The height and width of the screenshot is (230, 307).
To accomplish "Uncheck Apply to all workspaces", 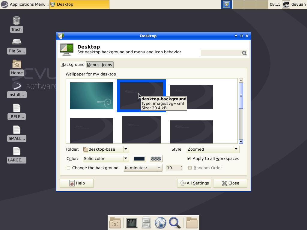I will pyautogui.click(x=189, y=159).
